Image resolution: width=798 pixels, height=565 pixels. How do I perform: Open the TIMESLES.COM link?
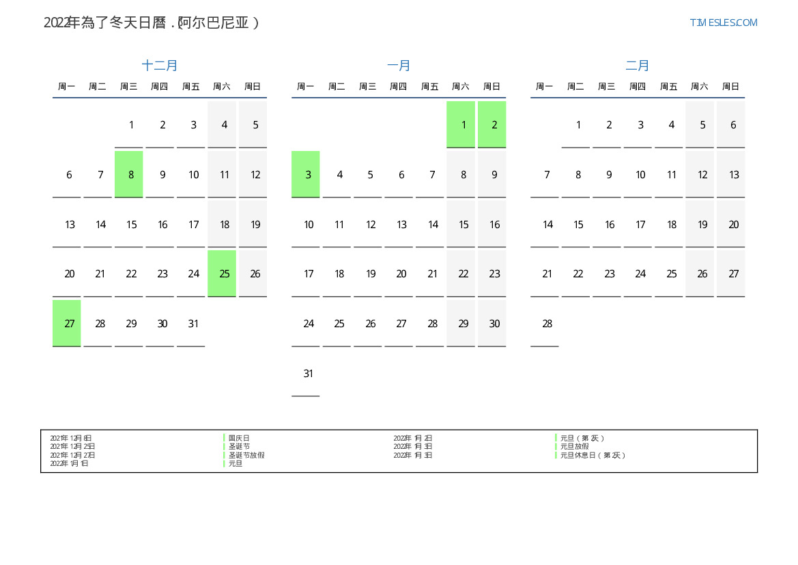723,23
